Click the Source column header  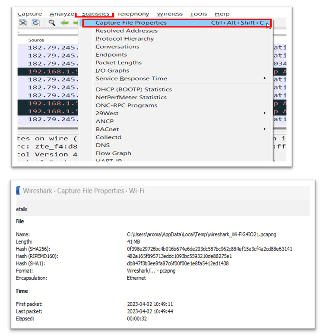coord(36,40)
